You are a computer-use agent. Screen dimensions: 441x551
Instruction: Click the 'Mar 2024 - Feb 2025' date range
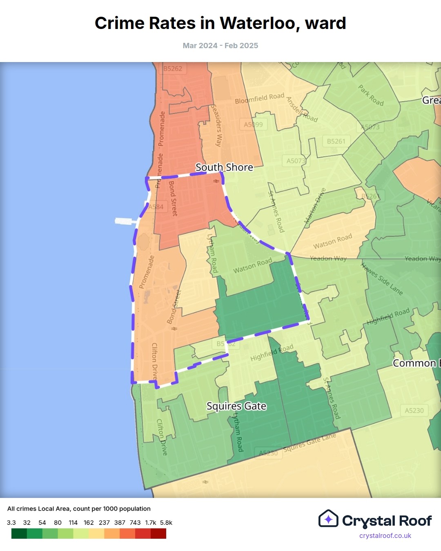tap(220, 46)
